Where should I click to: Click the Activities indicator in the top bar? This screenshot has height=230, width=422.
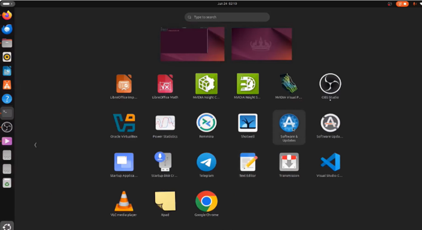[x=8, y=4]
